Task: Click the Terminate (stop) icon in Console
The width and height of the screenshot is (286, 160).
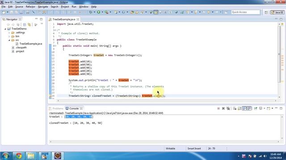Action: [x=219, y=108]
